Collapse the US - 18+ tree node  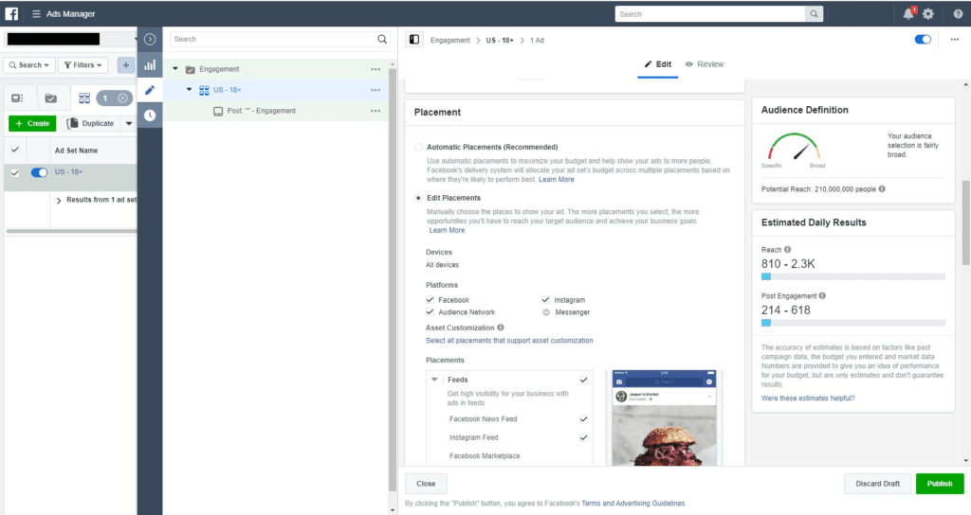click(x=190, y=90)
